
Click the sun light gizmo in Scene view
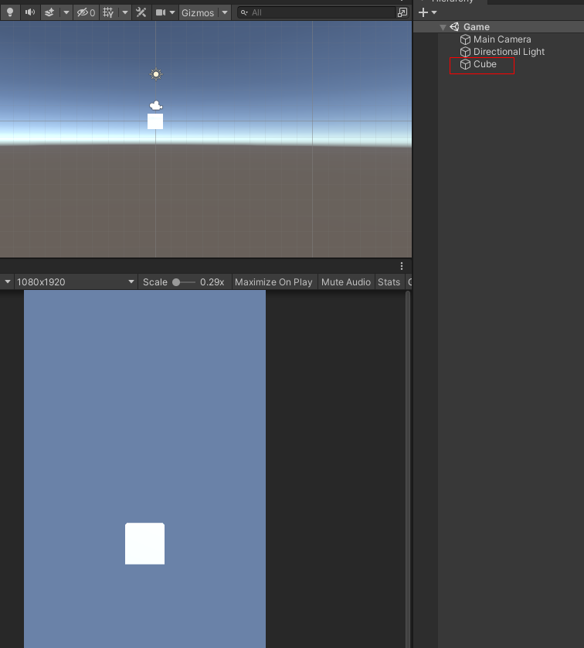click(156, 74)
